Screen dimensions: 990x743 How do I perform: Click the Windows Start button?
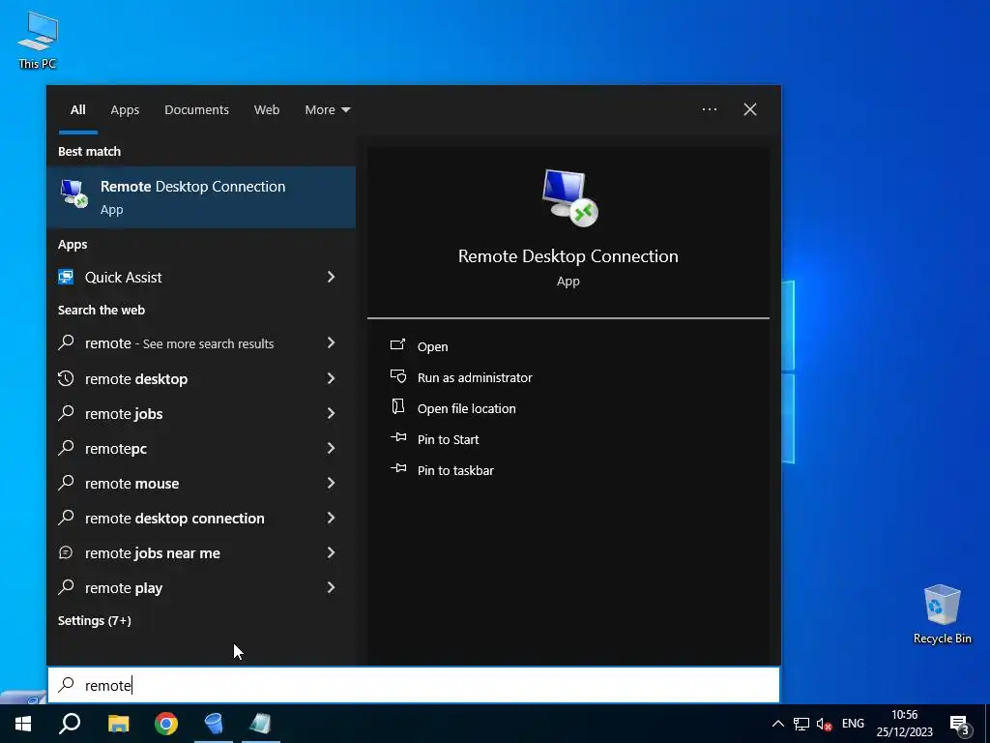(23, 724)
